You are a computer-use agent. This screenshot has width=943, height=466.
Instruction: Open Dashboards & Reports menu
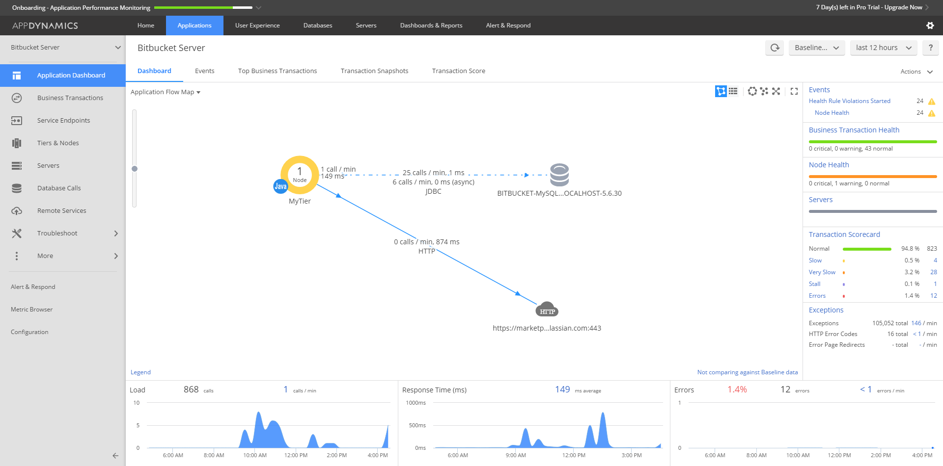tap(431, 26)
